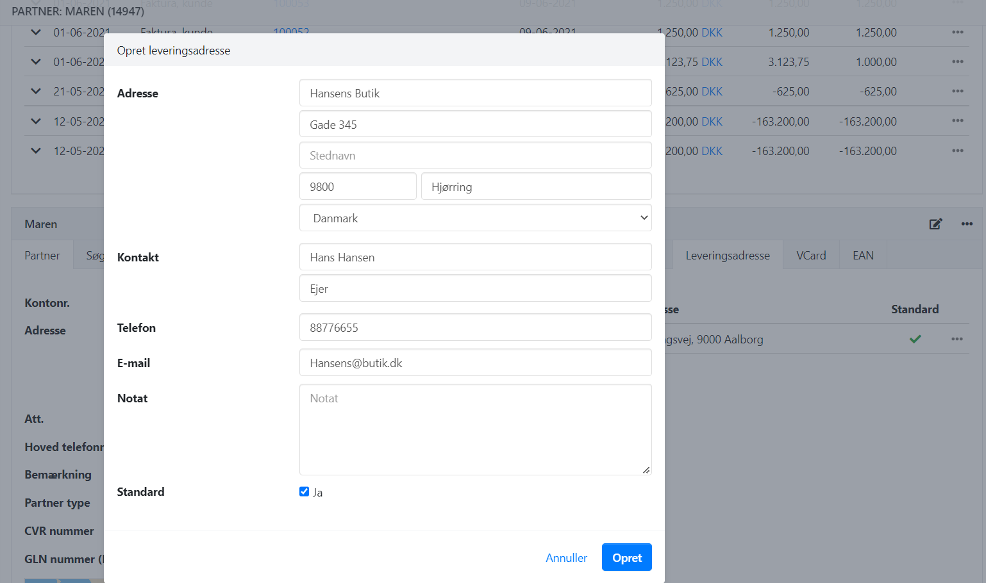
Task: Expand the last 12-05 row chevron
Action: tap(36, 151)
